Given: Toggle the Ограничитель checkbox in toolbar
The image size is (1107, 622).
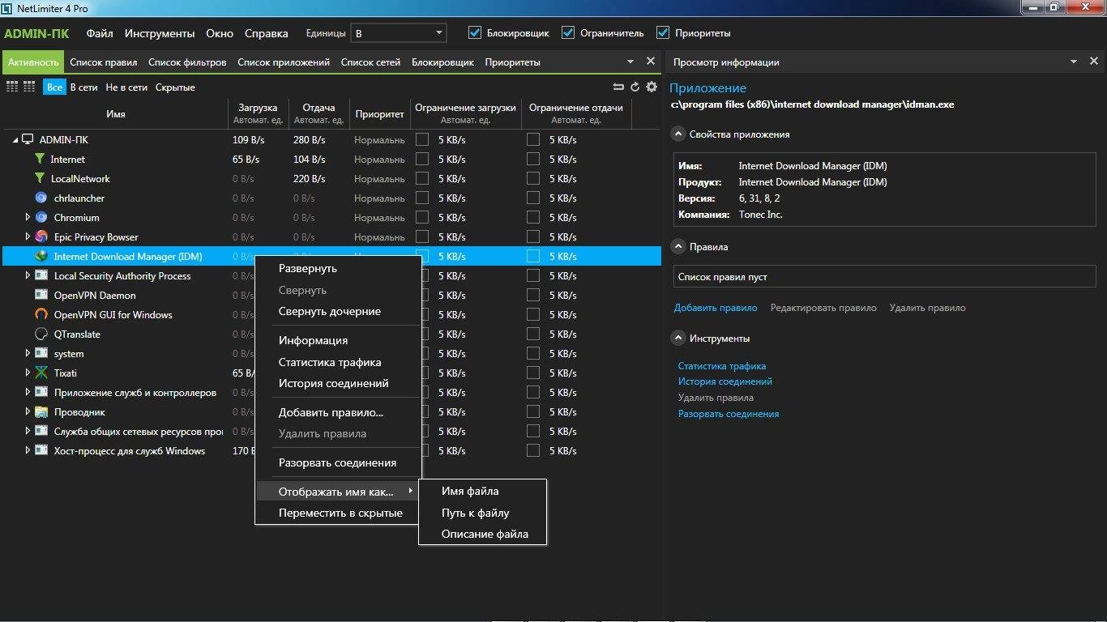Looking at the screenshot, I should tap(568, 33).
